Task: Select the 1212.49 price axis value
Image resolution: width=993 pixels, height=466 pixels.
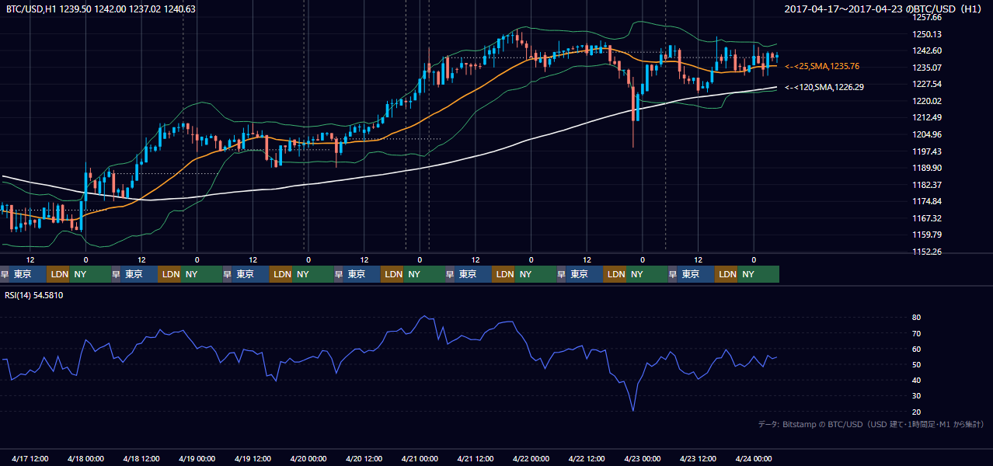Action: pyautogui.click(x=926, y=117)
